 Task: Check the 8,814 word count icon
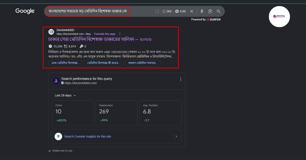coord(66,46)
